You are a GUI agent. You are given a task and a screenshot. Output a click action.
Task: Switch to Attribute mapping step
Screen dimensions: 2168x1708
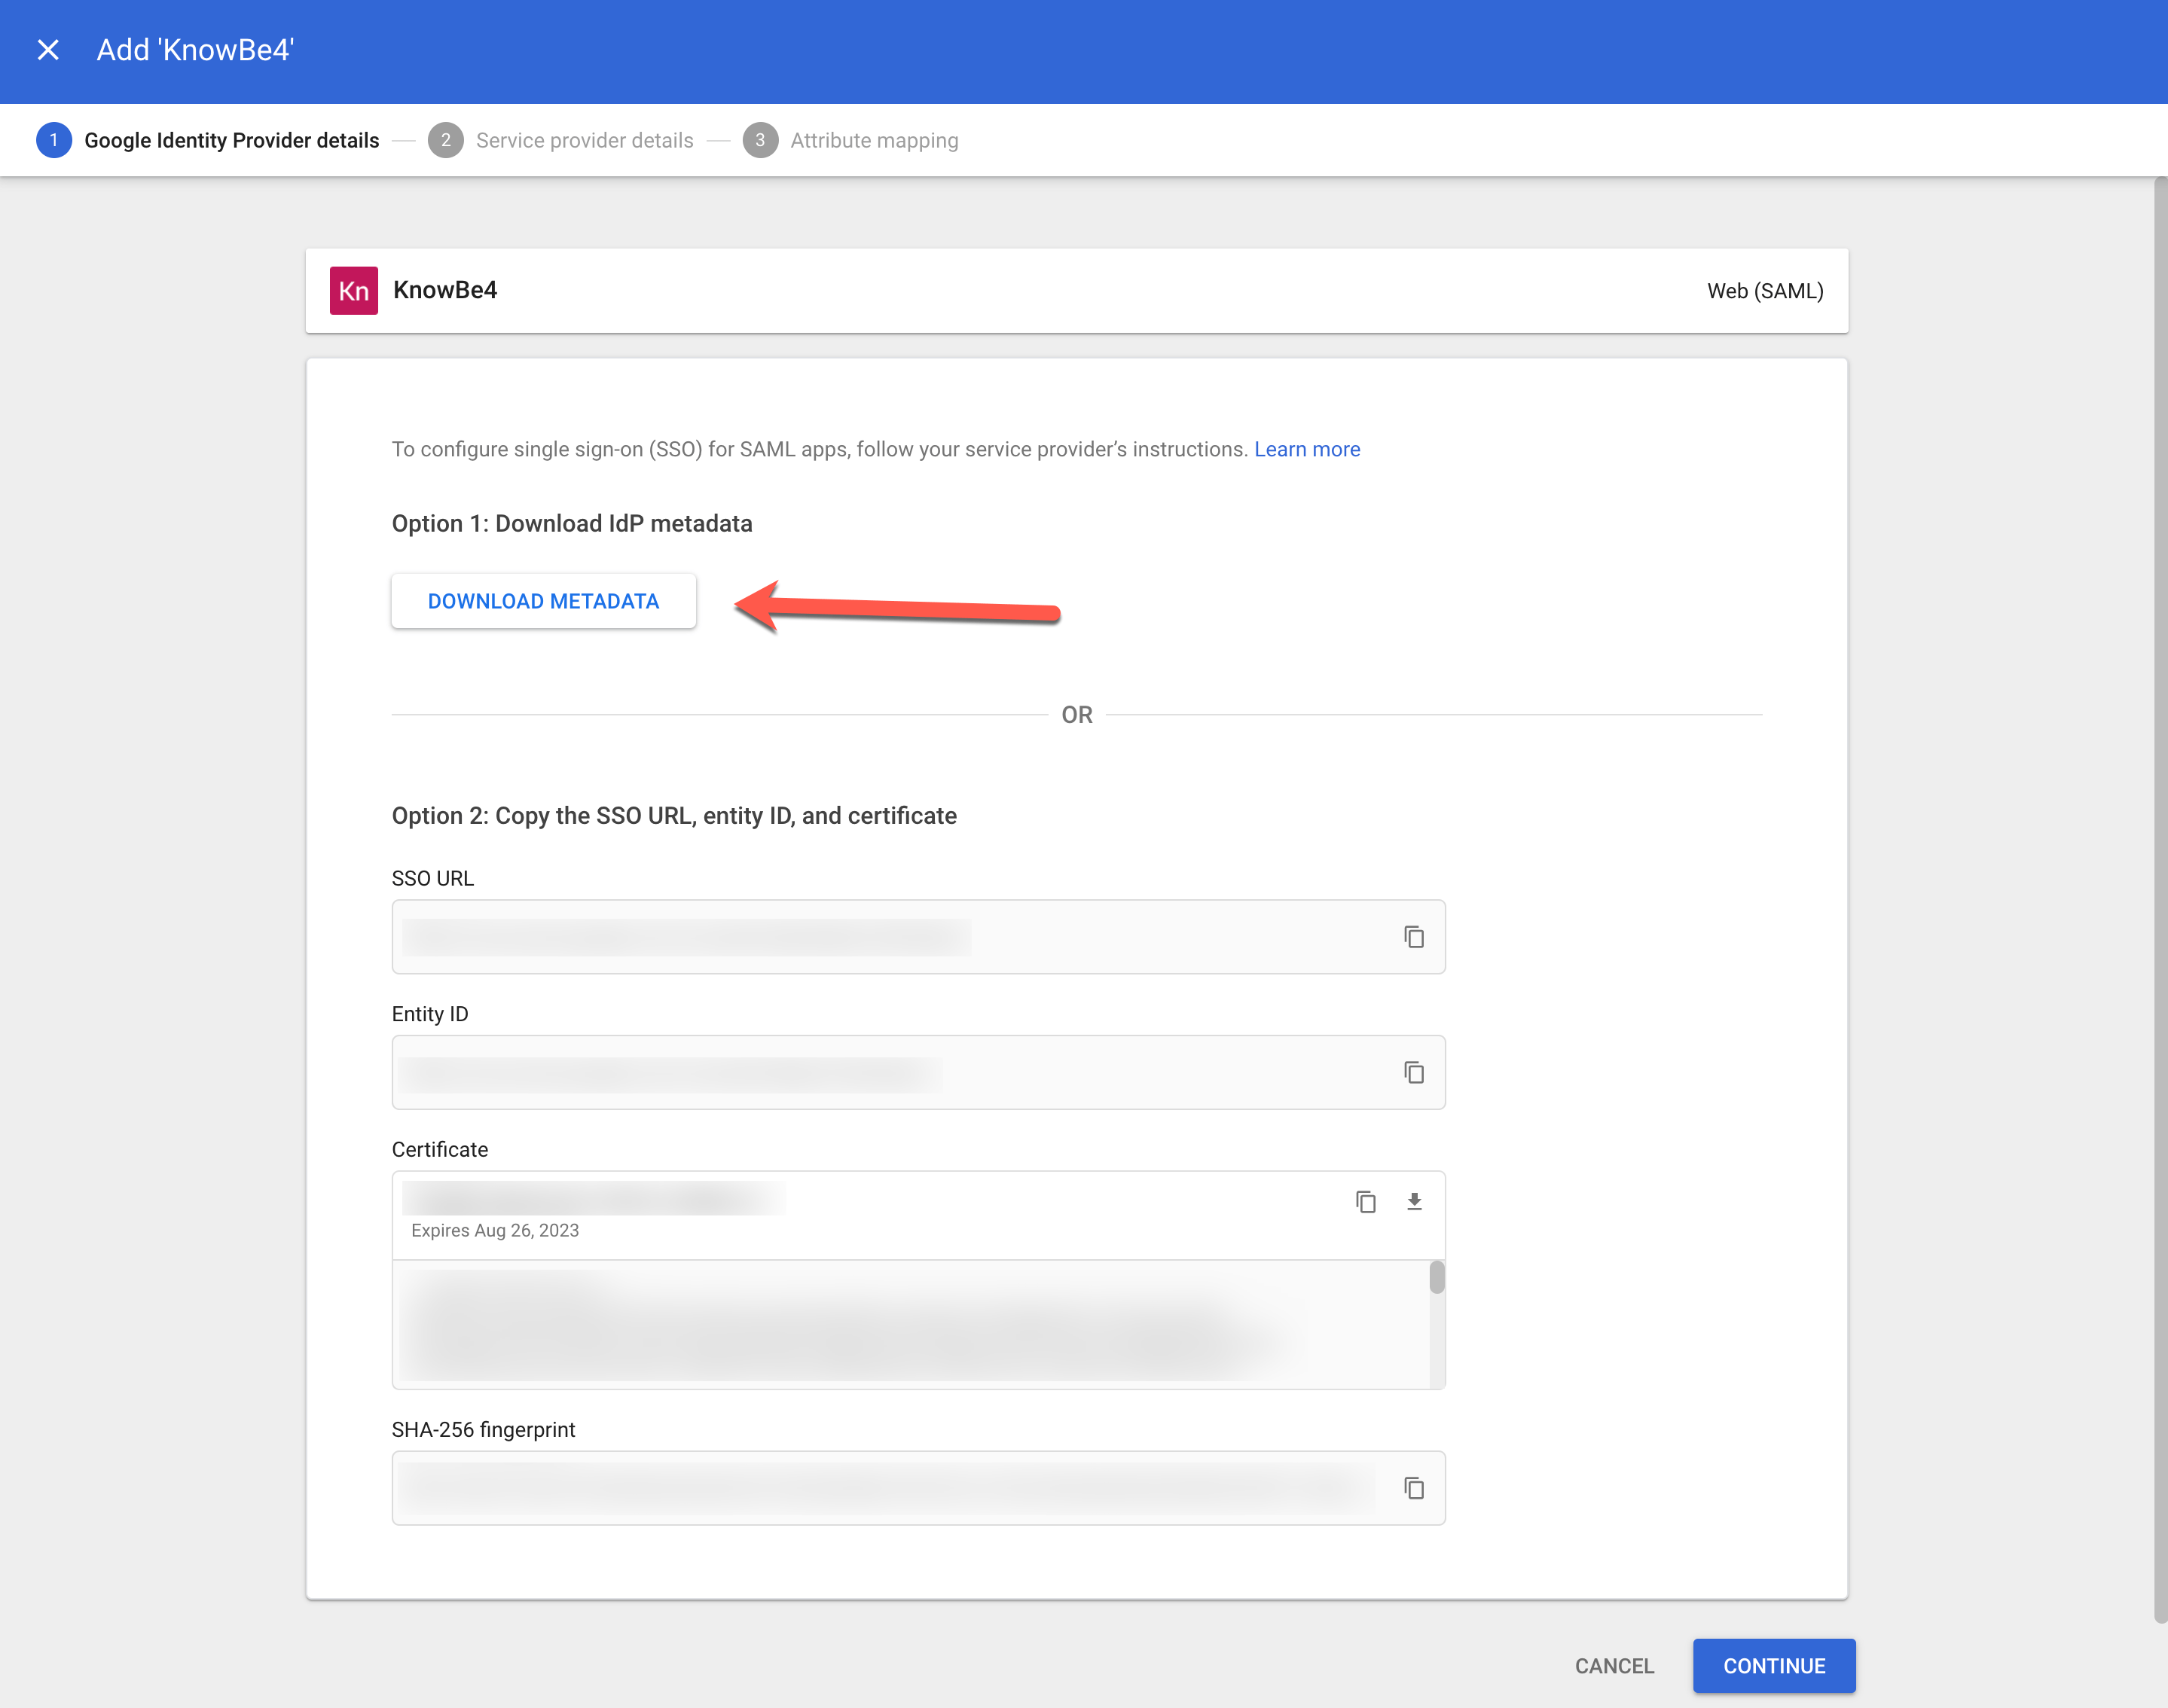(x=873, y=140)
